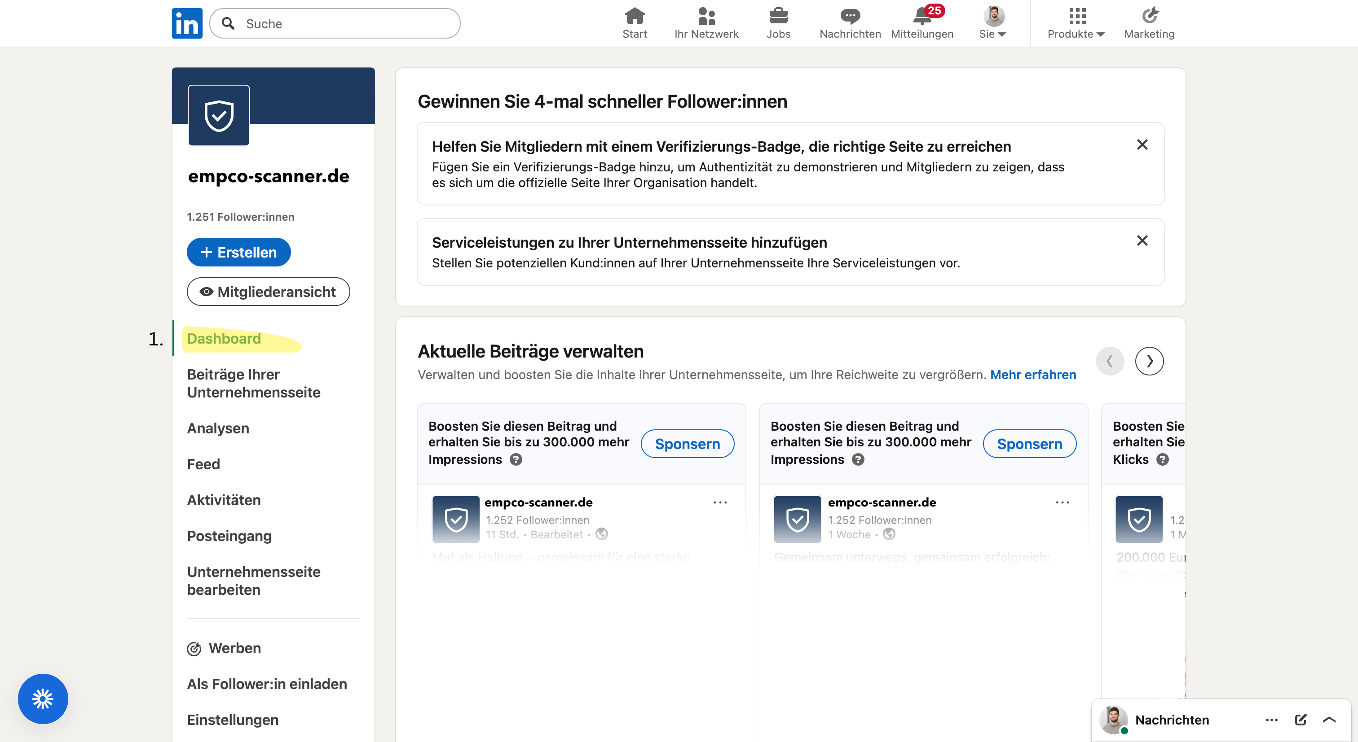This screenshot has width=1358, height=742.
Task: Open Beiträge Ihrer Unternehmensseite menu item
Action: (x=254, y=384)
